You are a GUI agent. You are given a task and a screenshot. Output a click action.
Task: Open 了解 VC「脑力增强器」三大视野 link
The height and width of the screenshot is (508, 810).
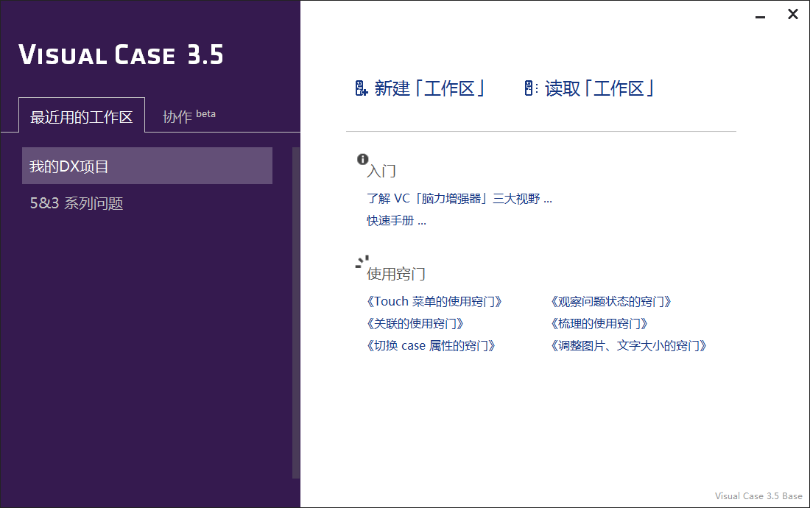pyautogui.click(x=459, y=199)
